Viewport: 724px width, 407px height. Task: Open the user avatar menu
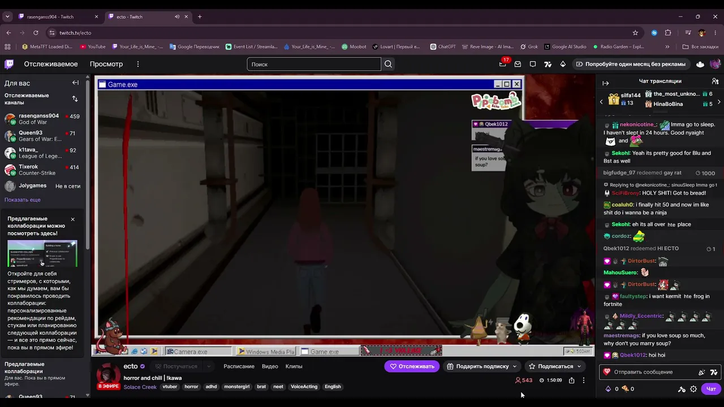tap(715, 64)
